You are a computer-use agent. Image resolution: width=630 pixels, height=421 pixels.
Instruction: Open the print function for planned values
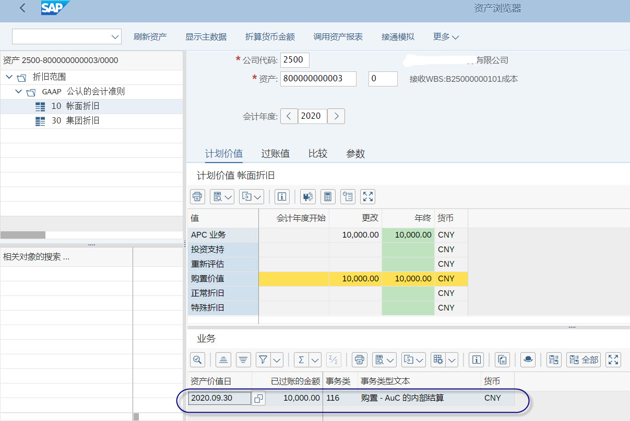point(197,196)
